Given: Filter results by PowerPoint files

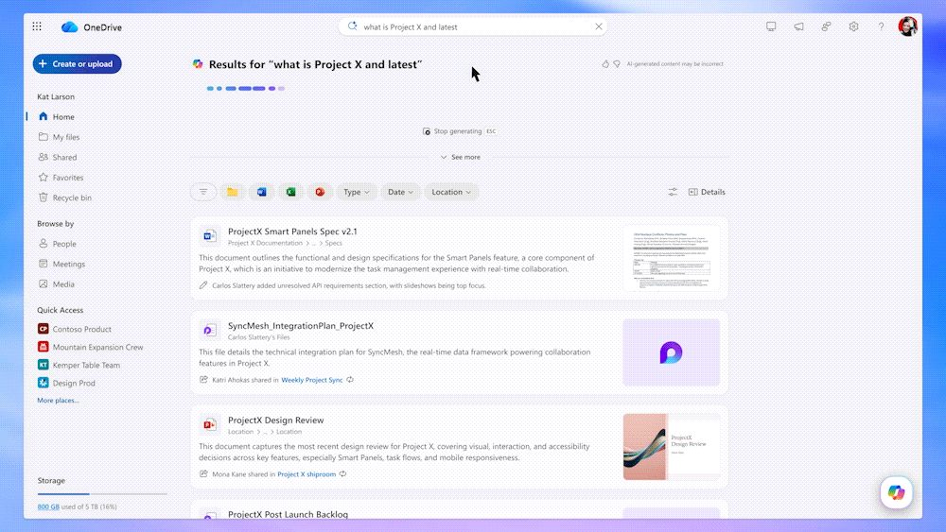Looking at the screenshot, I should pyautogui.click(x=320, y=192).
